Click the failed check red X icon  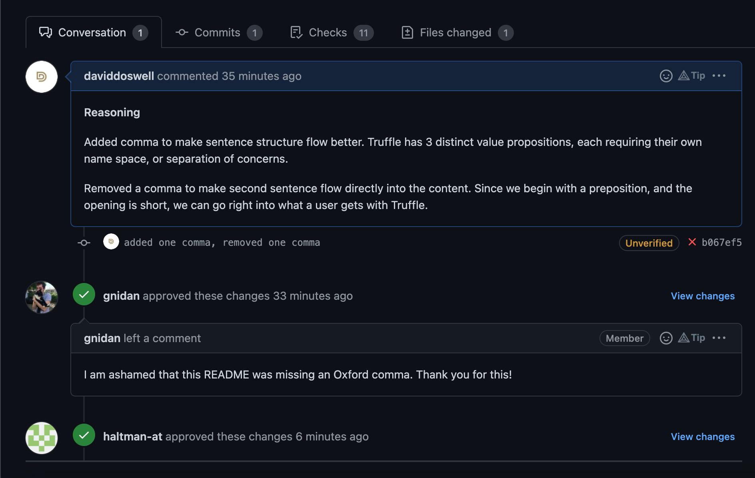[x=692, y=242]
